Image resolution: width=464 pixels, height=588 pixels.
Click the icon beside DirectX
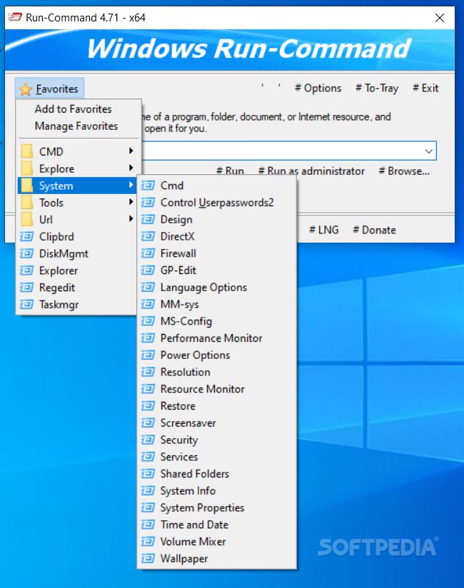pyautogui.click(x=148, y=236)
